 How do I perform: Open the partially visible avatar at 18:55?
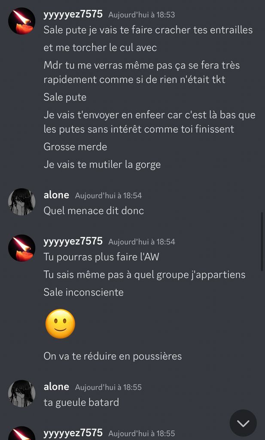click(21, 433)
